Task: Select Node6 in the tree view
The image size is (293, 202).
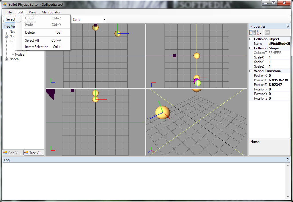Action: coord(14,59)
